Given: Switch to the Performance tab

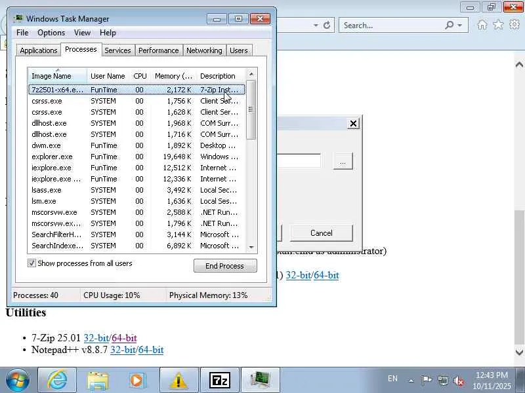Looking at the screenshot, I should [159, 50].
